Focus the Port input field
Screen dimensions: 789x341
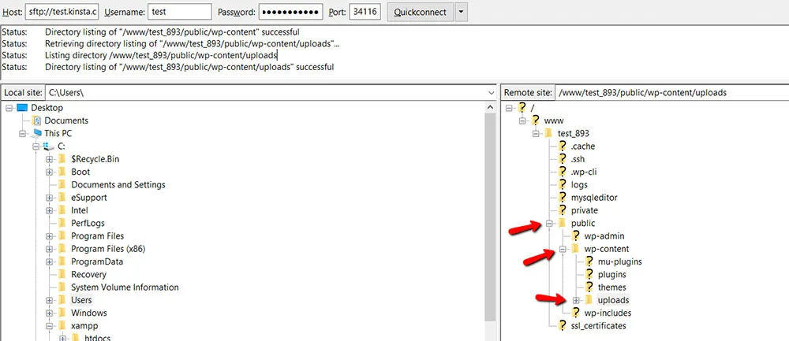click(365, 12)
